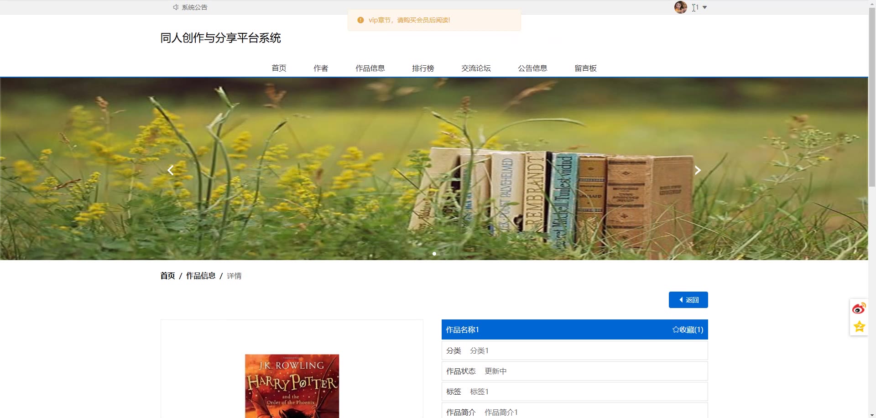Click the 作品名称1 title header
This screenshot has height=418, width=876.
tap(462, 329)
